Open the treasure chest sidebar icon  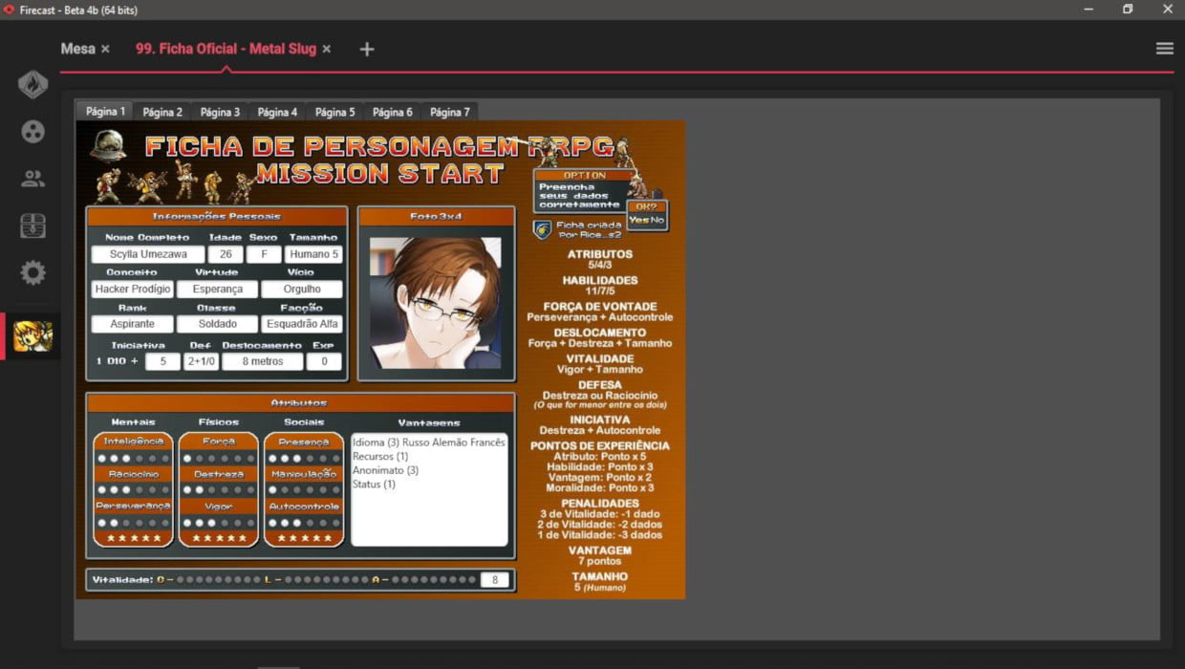[x=33, y=226]
